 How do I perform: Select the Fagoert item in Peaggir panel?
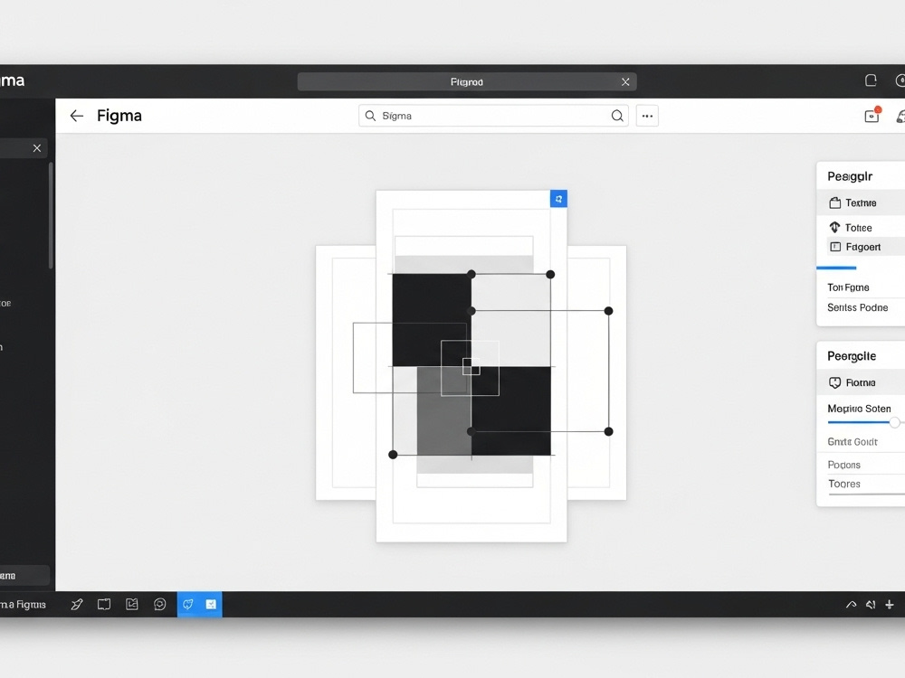[865, 247]
